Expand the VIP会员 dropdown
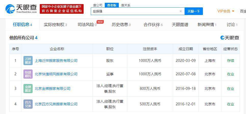The image size is (246, 114). pyautogui.click(x=226, y=11)
